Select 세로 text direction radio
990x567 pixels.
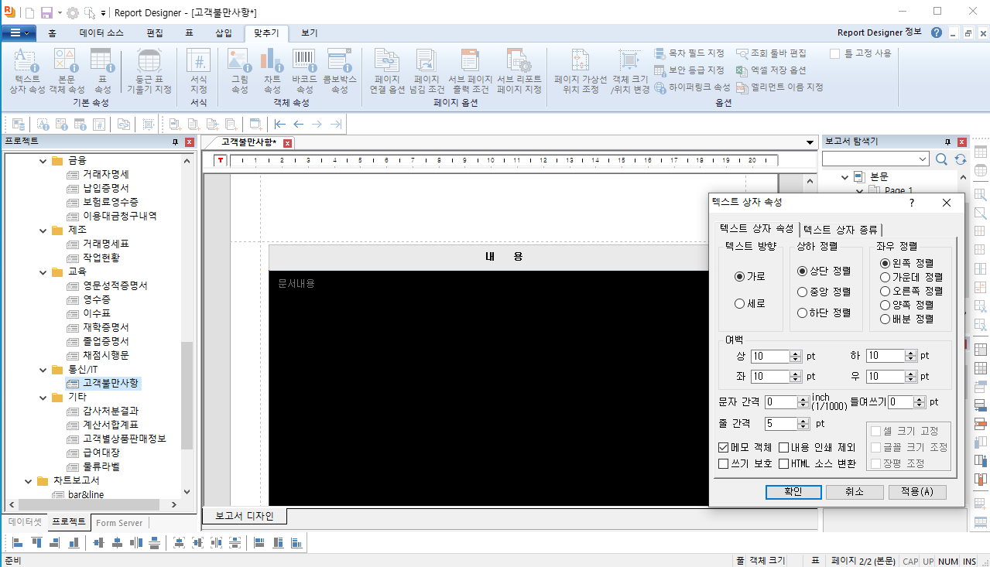(740, 304)
